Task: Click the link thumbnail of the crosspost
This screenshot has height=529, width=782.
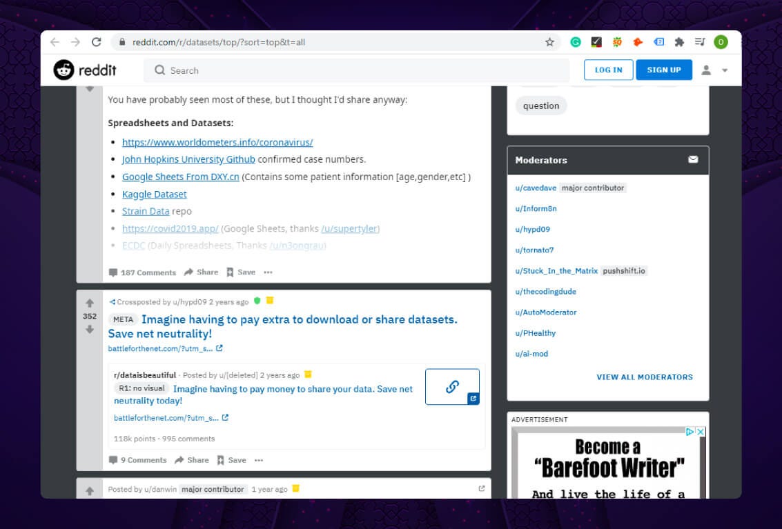Action: [x=452, y=386]
